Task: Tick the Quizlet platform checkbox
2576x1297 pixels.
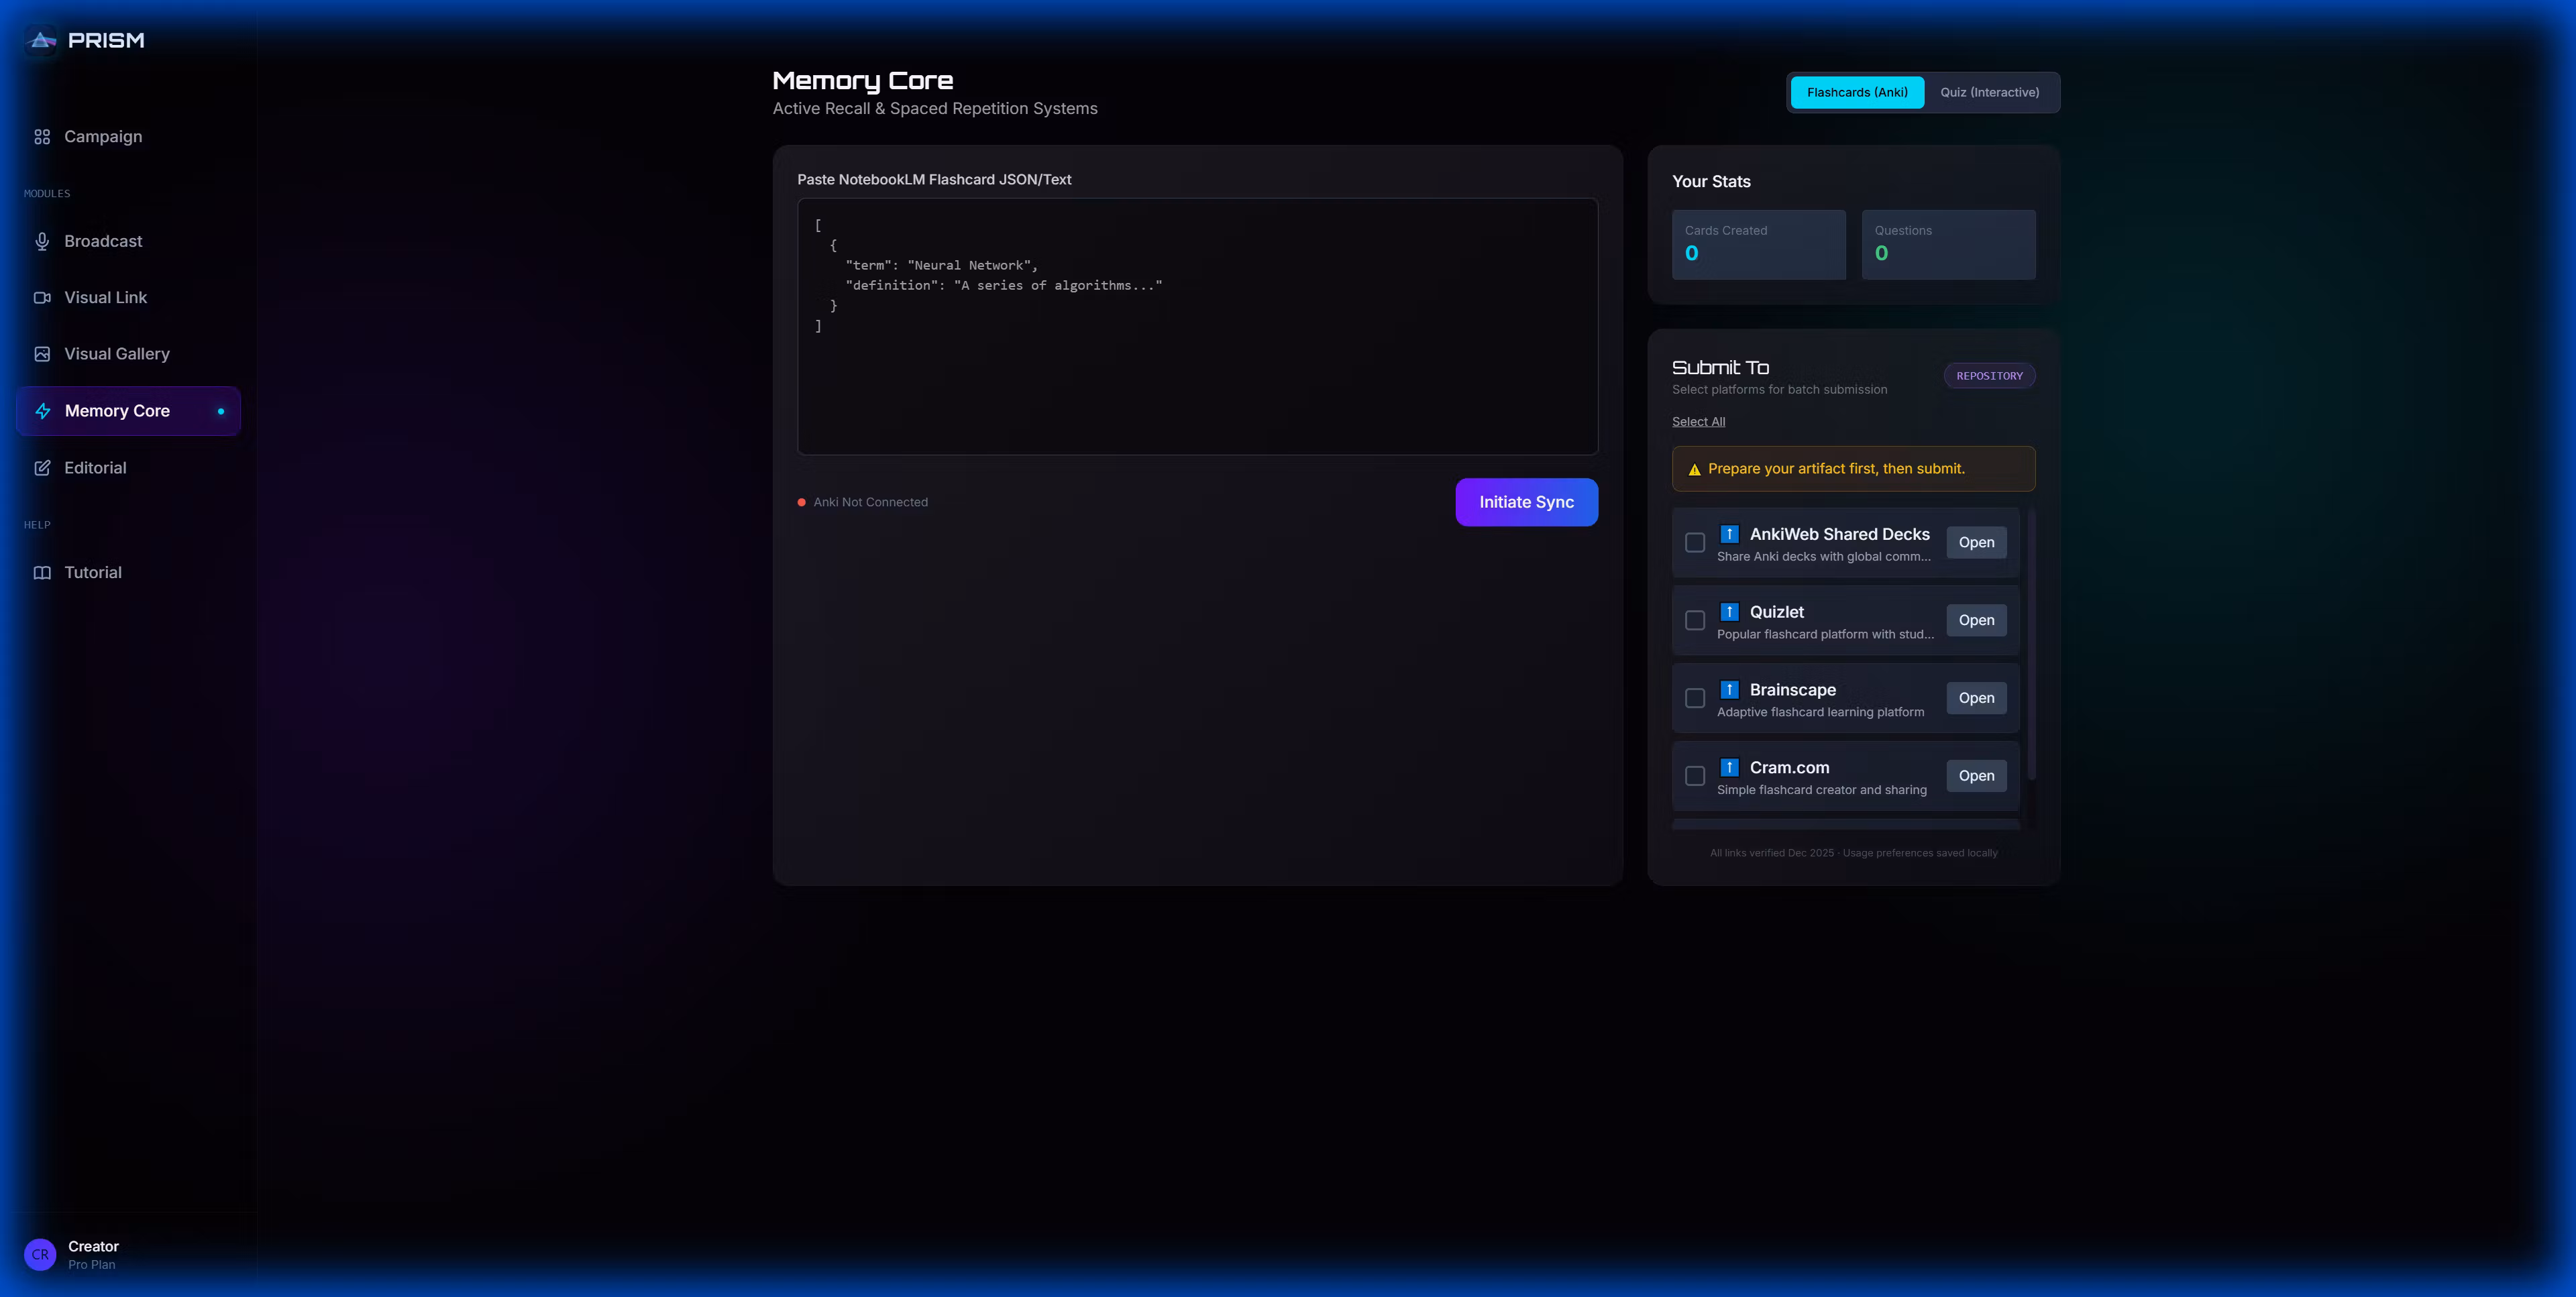Action: (x=1695, y=620)
